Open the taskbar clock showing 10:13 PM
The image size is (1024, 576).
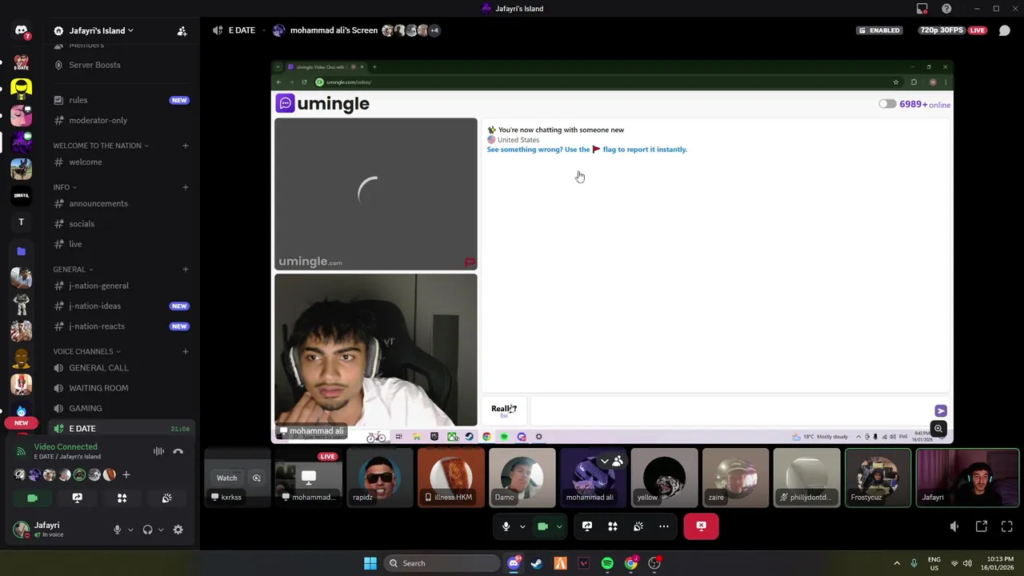[999, 563]
